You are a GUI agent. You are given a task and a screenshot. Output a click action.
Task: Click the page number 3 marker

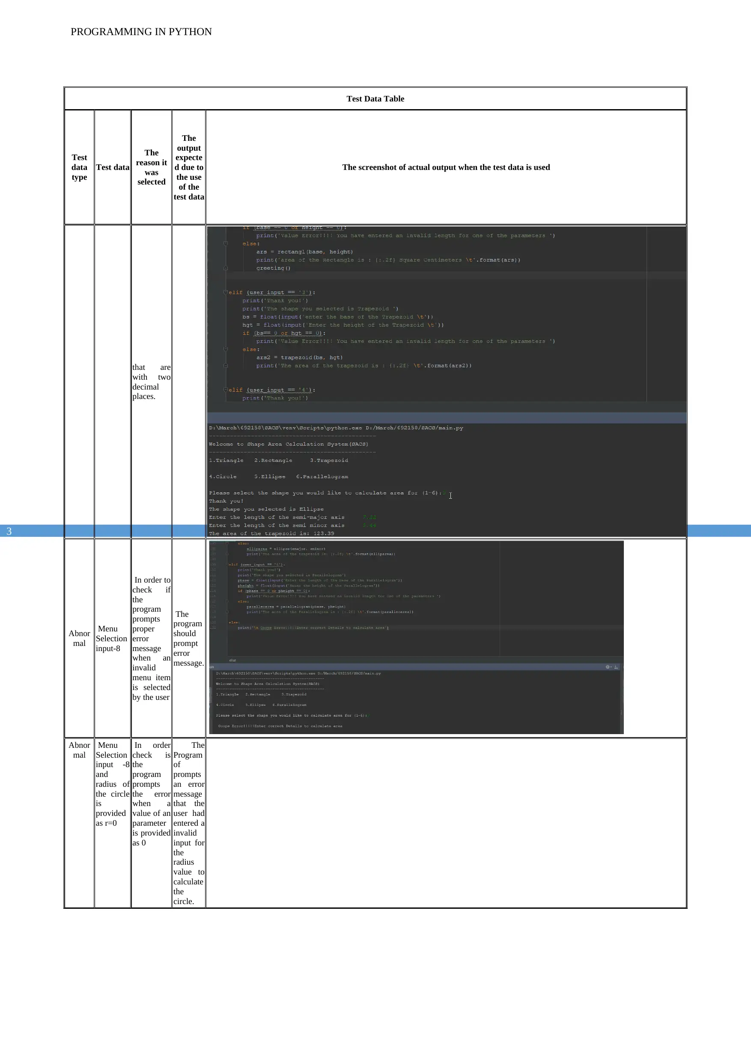[9, 531]
